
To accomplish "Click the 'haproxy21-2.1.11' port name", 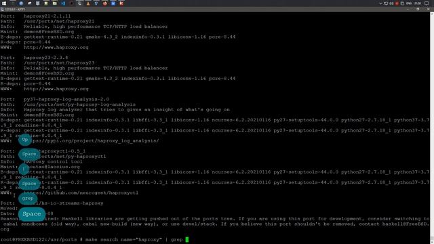I will point(47,16).
